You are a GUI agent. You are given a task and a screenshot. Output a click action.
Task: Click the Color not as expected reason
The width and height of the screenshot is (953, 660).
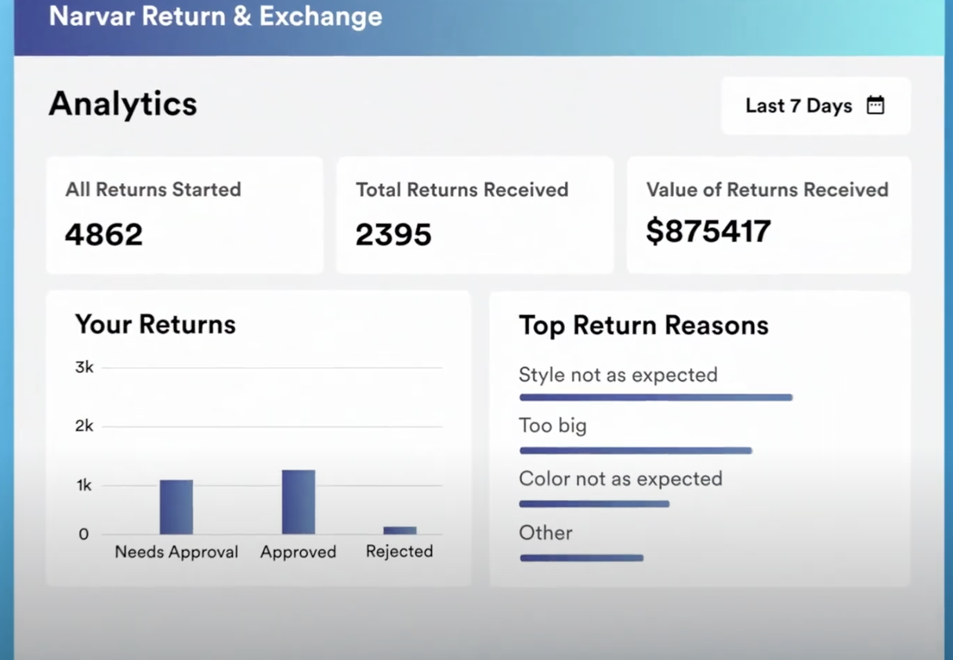(x=621, y=479)
